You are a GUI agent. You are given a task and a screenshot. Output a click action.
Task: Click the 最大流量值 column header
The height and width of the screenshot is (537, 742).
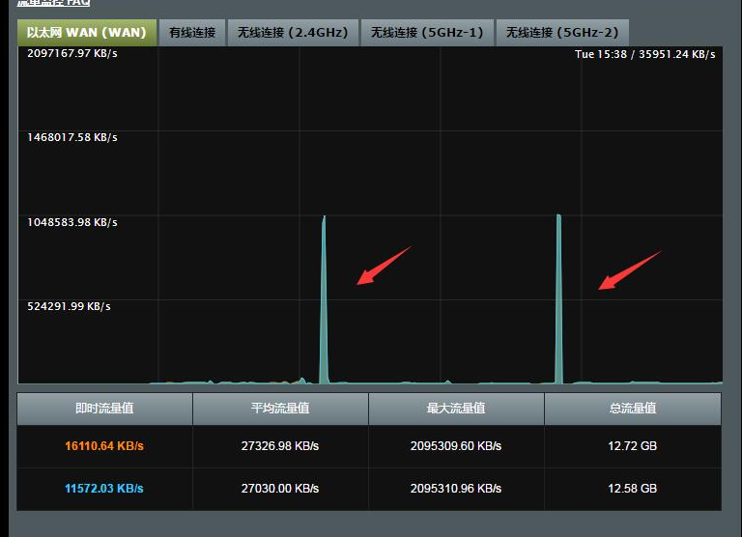(456, 409)
